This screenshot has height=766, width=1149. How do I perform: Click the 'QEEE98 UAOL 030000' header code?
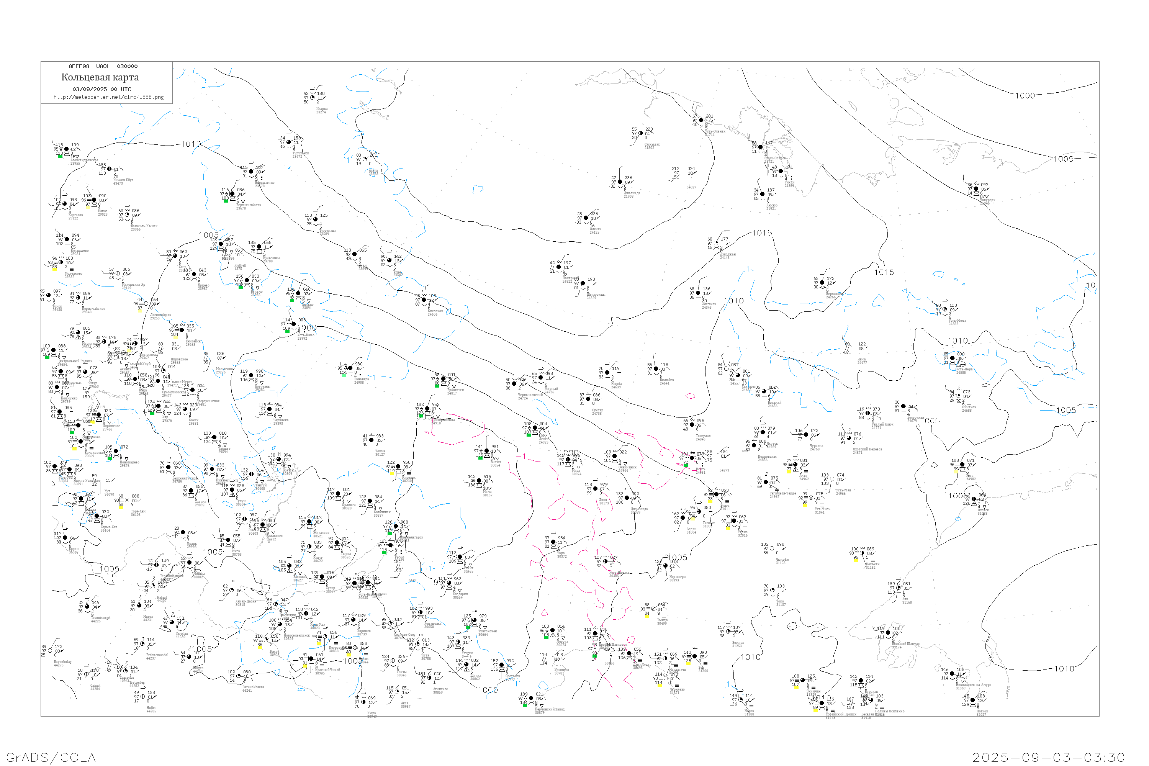[x=103, y=66]
